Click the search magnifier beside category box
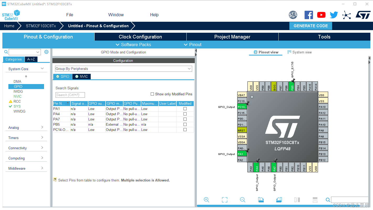This screenshot has width=373, height=210. point(6,52)
